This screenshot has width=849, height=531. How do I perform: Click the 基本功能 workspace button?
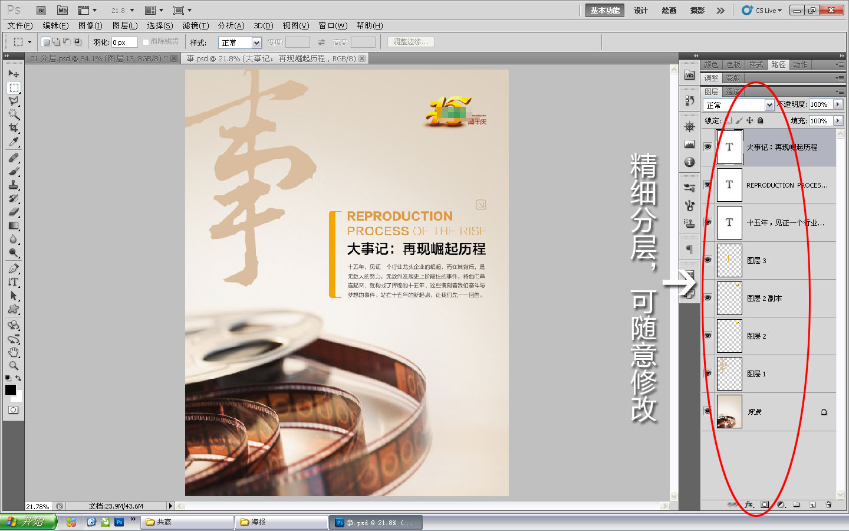(605, 10)
